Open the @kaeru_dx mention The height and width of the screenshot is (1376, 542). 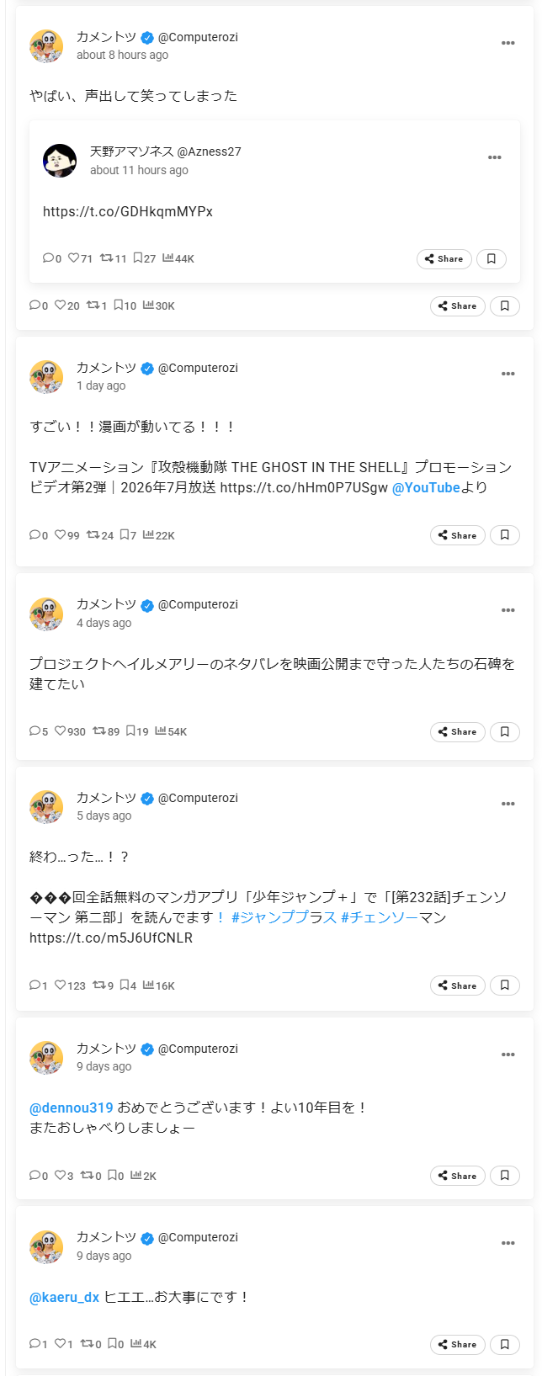click(64, 1297)
